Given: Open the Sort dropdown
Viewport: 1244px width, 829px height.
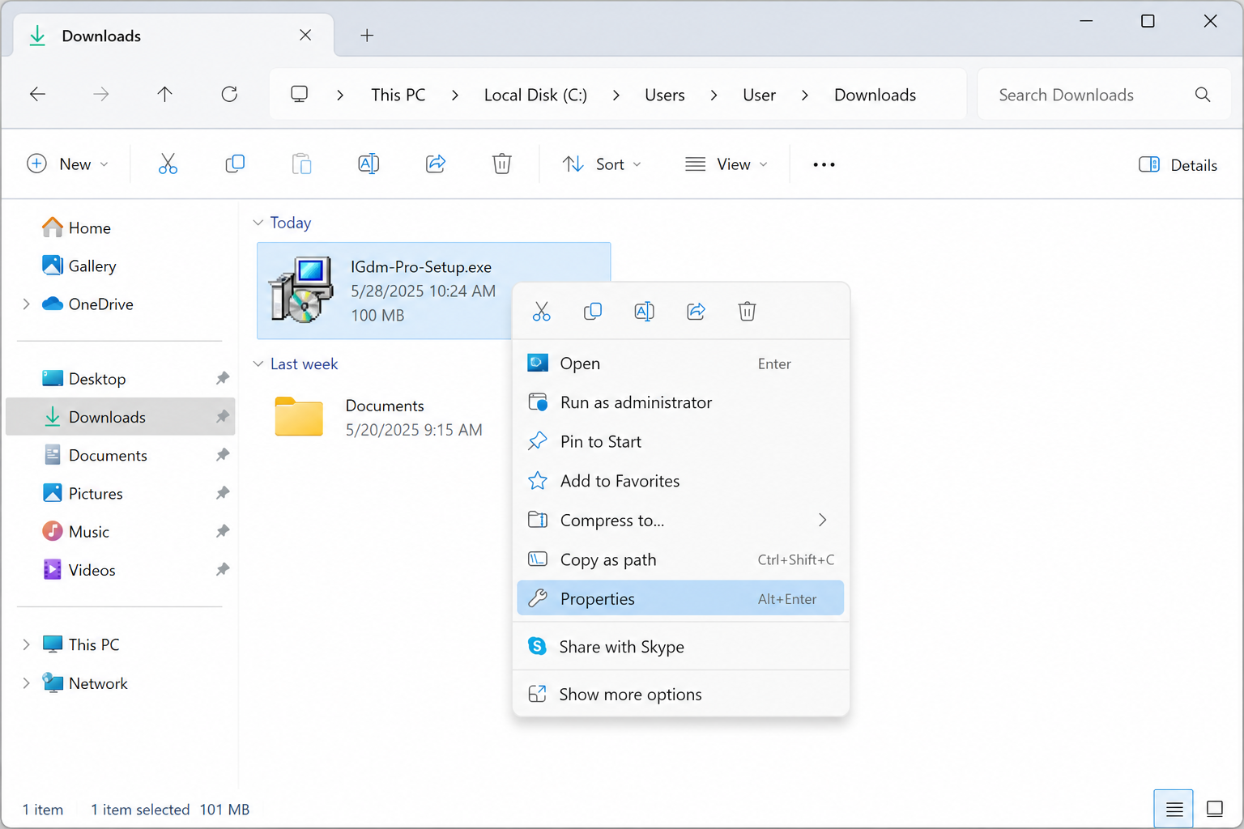Looking at the screenshot, I should (x=602, y=164).
